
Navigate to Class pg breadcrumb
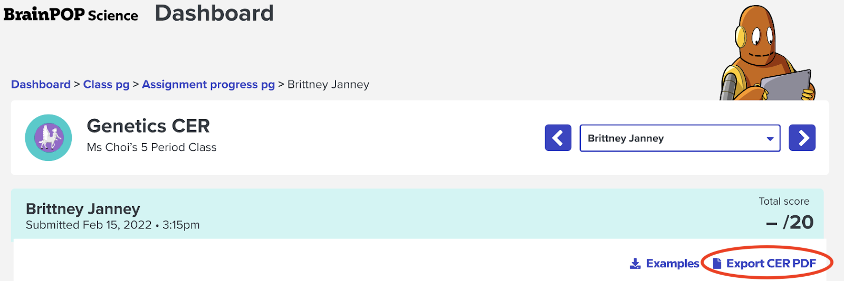(x=106, y=85)
